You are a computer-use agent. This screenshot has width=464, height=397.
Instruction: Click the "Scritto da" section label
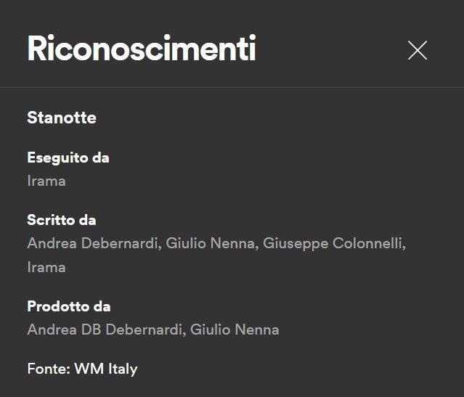pos(62,220)
